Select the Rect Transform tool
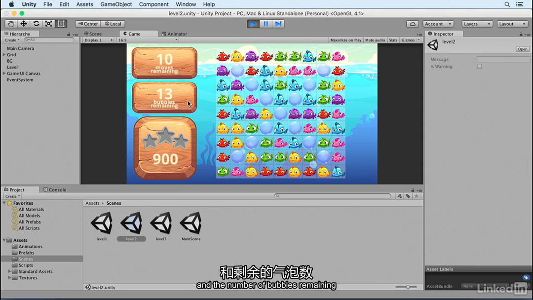Viewport: 533px width, 300px height. [x=61, y=24]
